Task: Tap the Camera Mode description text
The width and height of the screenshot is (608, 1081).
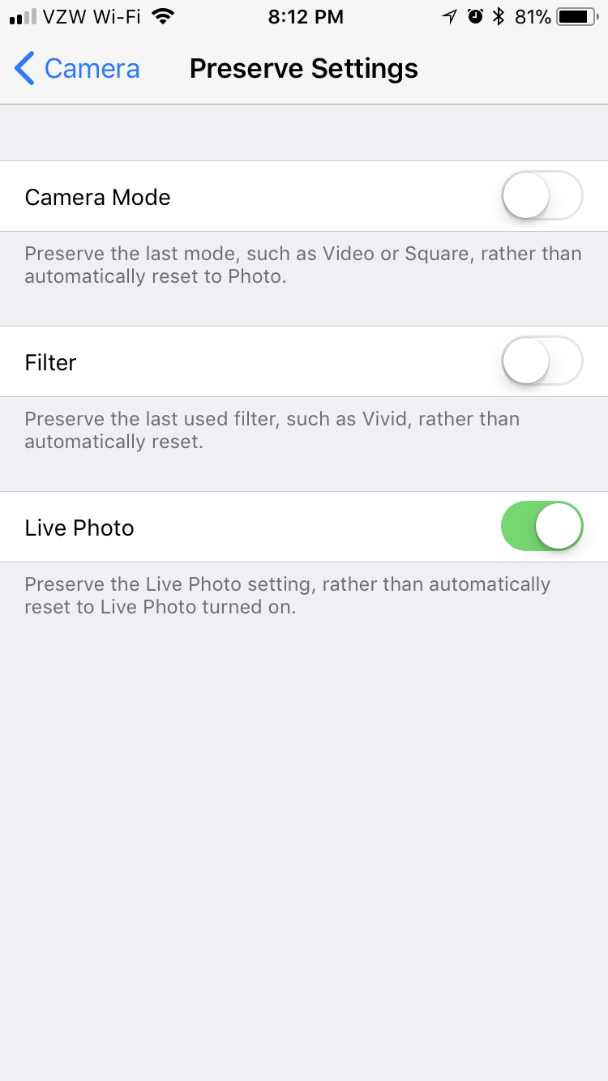Action: [303, 265]
